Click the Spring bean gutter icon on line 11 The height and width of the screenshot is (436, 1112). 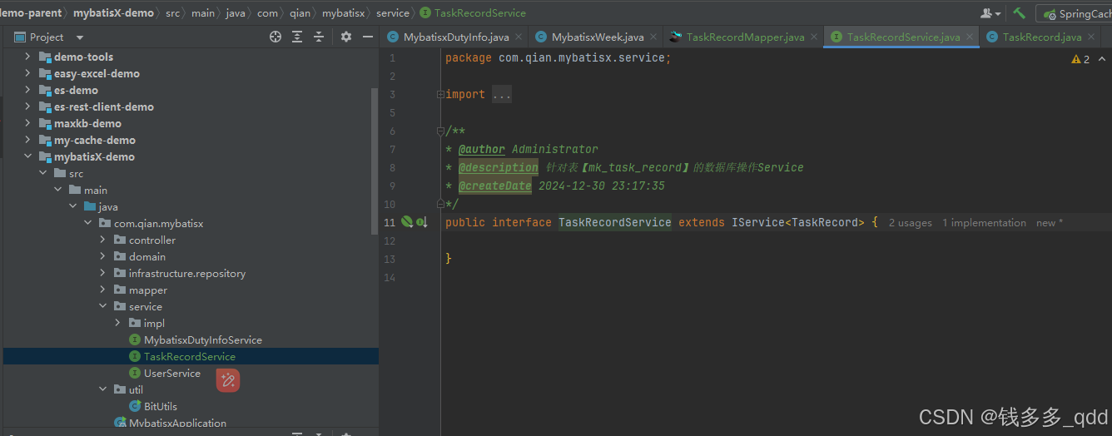406,222
